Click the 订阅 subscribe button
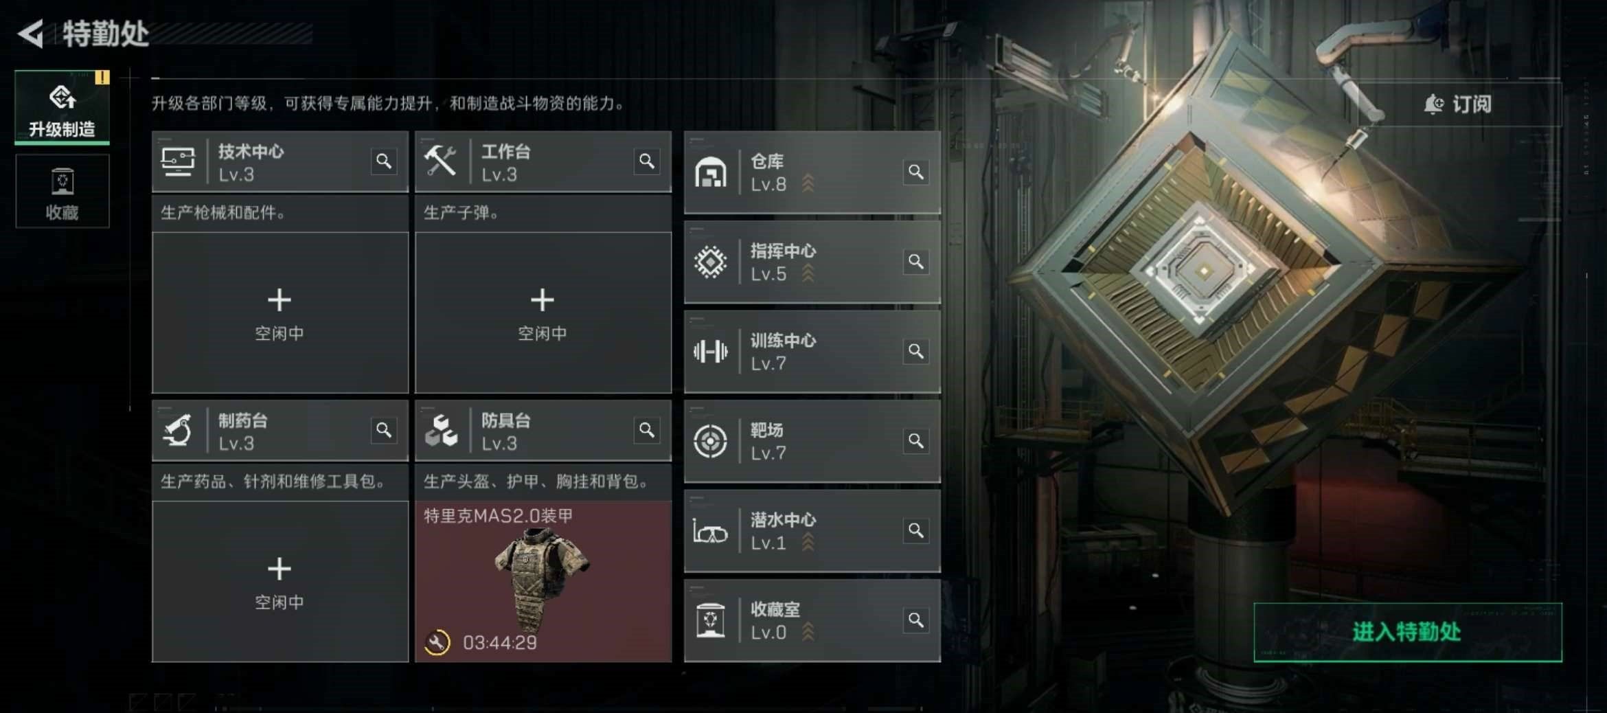 pyautogui.click(x=1458, y=104)
